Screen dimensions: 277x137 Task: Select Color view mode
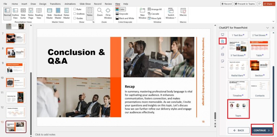(120, 9)
